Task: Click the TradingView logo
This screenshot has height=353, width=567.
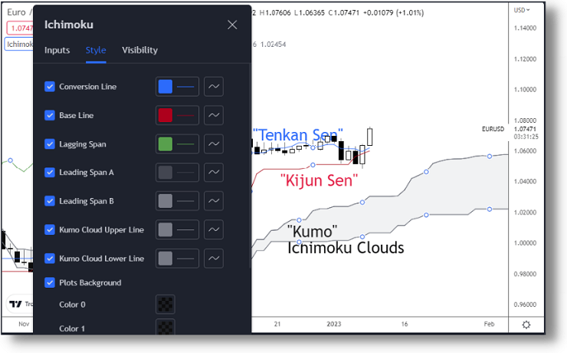Action: 15,304
